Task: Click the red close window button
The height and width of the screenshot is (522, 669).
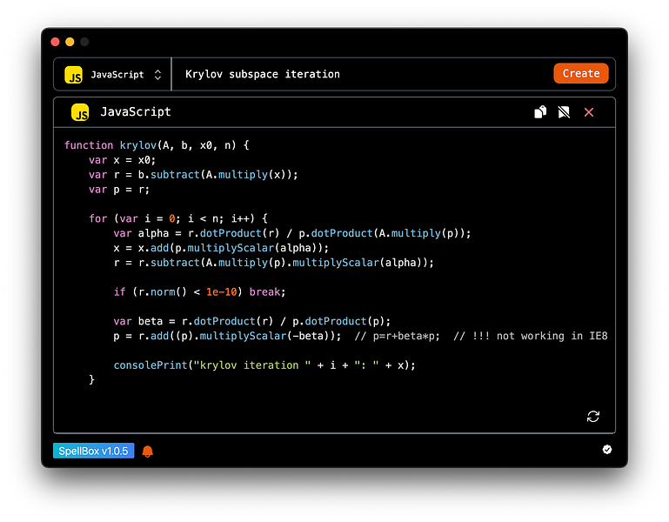Action: click(55, 42)
